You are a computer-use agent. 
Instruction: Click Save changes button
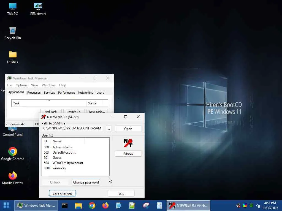tap(63, 193)
